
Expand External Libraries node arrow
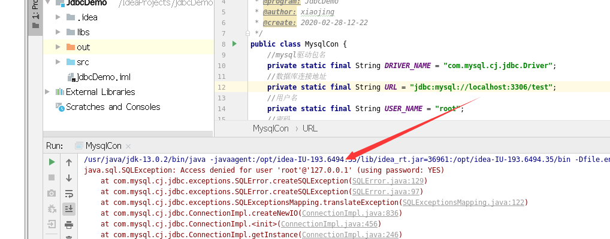coord(47,92)
